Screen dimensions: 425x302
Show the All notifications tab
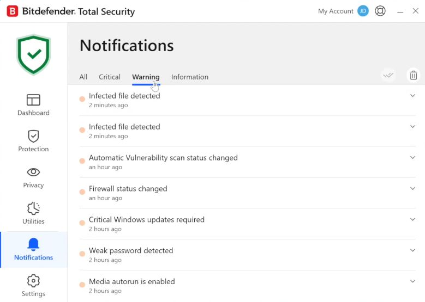(x=83, y=77)
